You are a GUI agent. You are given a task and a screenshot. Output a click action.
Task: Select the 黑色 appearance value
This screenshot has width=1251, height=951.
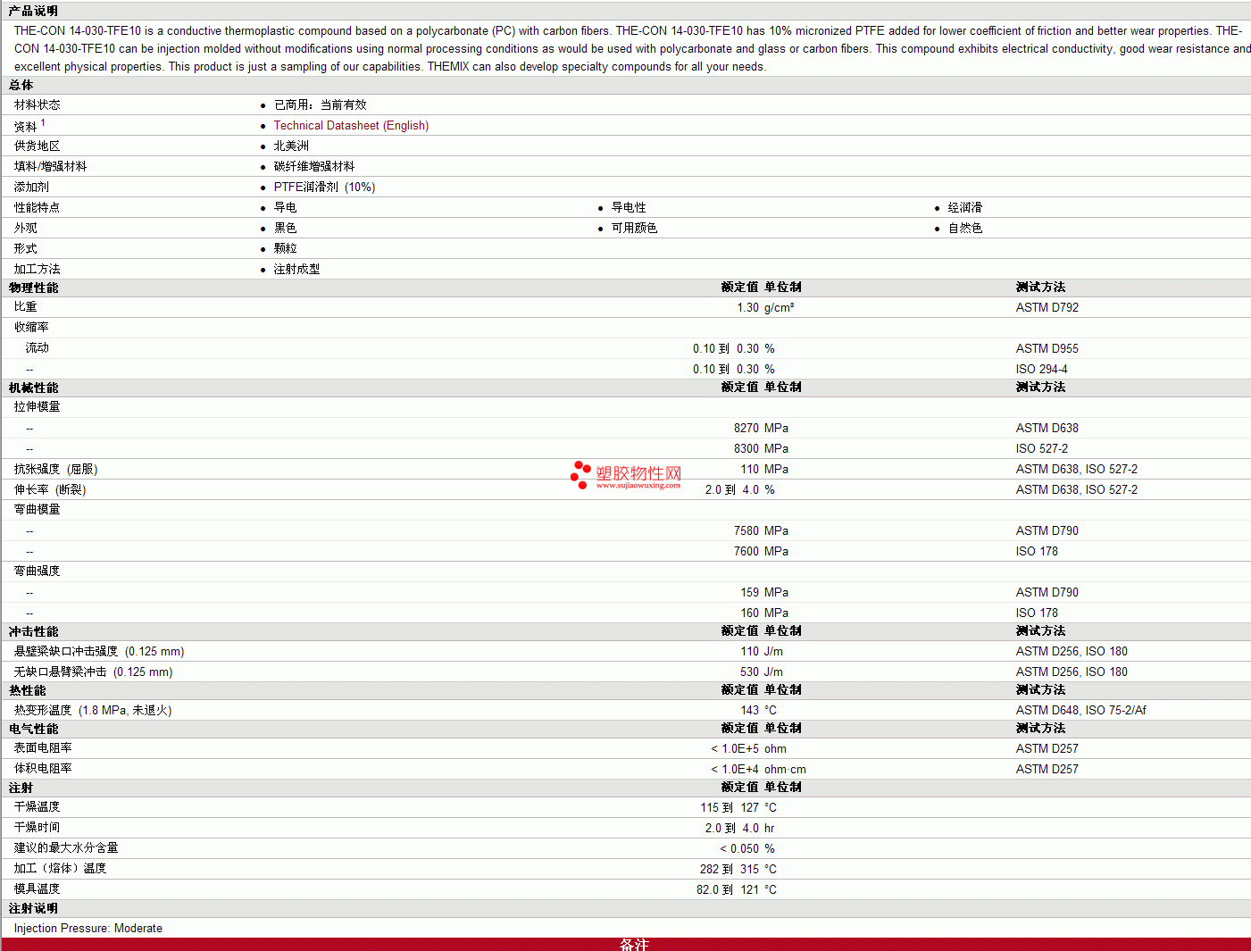coord(285,229)
